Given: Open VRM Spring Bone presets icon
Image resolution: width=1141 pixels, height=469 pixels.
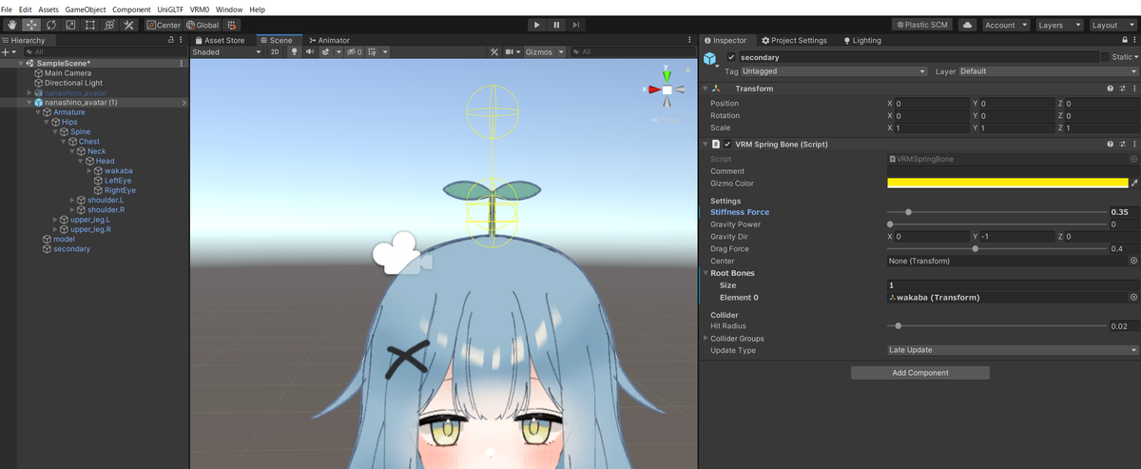Looking at the screenshot, I should click(x=1122, y=145).
